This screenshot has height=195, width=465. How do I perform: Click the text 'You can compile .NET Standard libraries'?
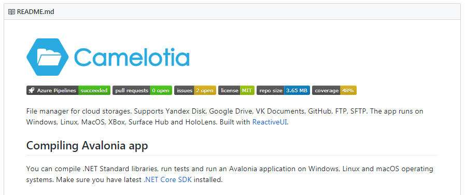coord(92,169)
